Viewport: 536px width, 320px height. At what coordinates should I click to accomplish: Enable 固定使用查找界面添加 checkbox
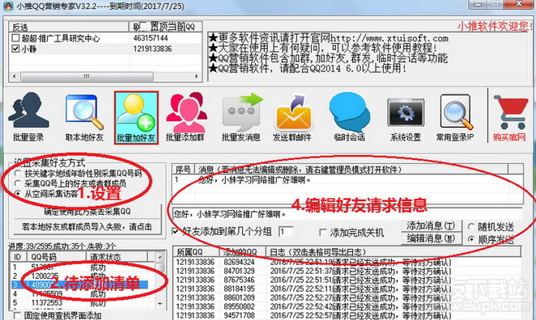tap(17, 315)
